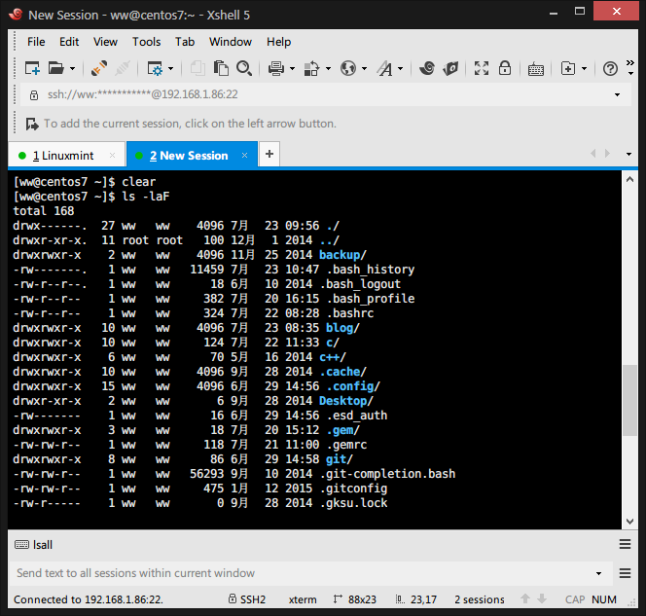Add a new tab with plus button

click(269, 154)
